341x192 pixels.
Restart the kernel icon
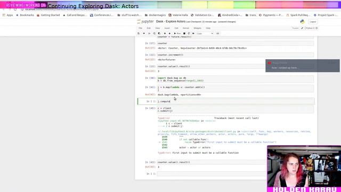189,34
